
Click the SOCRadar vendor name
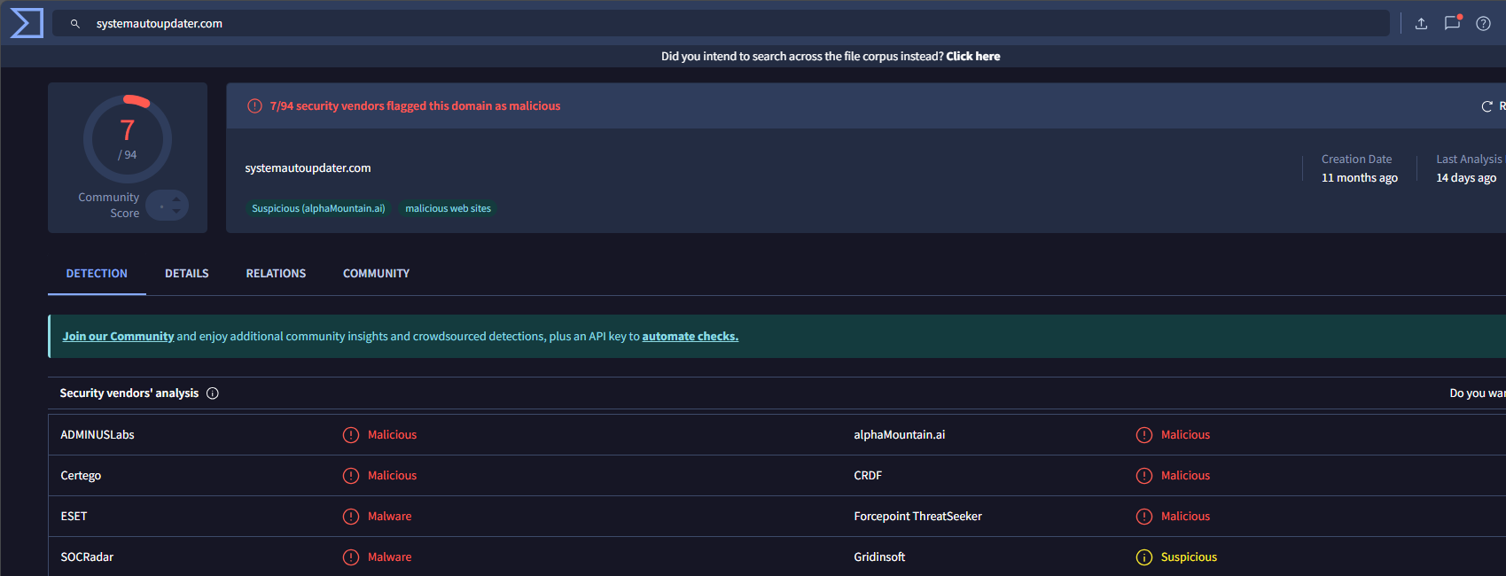(87, 557)
